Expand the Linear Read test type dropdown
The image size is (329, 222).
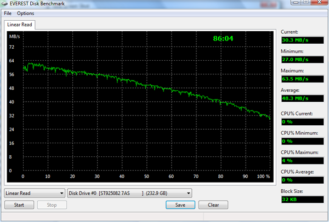point(34,192)
